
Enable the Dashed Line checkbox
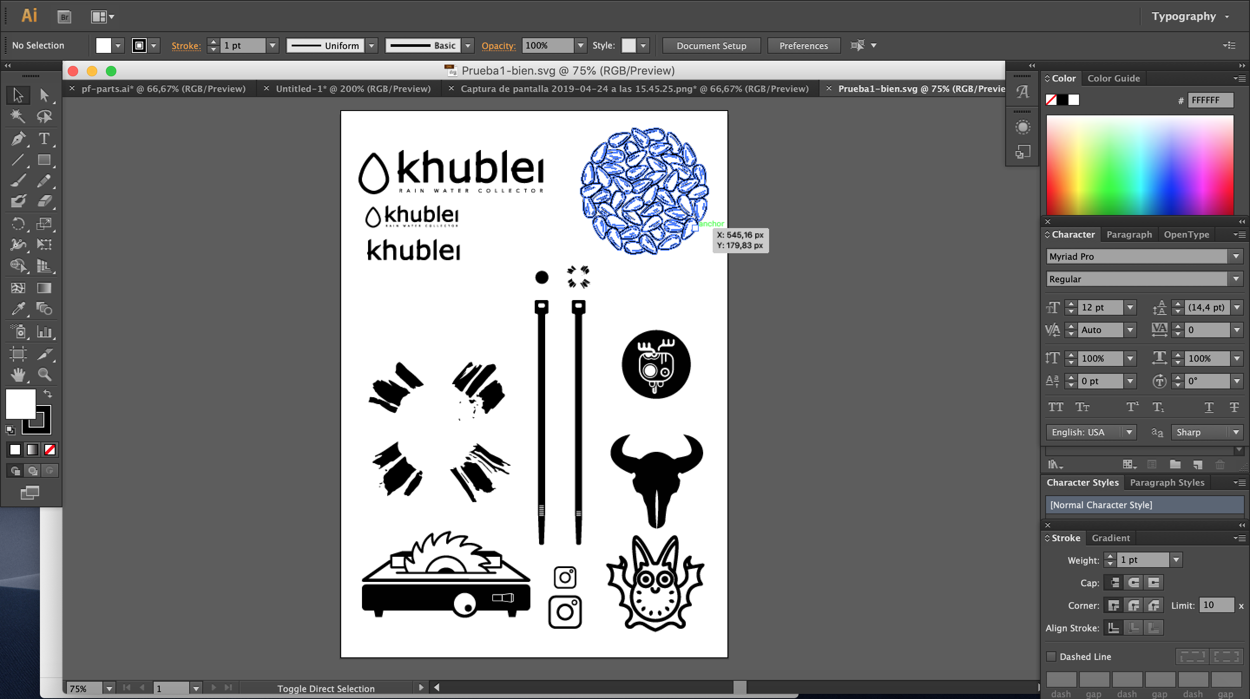coord(1051,657)
